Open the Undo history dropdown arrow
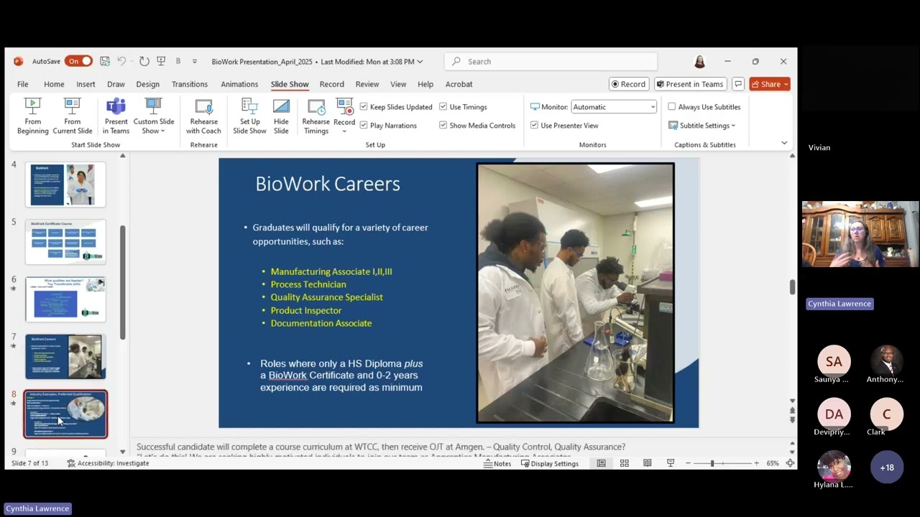 132,62
